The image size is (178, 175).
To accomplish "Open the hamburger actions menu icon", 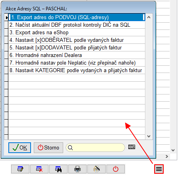I will pyautogui.click(x=159, y=169).
